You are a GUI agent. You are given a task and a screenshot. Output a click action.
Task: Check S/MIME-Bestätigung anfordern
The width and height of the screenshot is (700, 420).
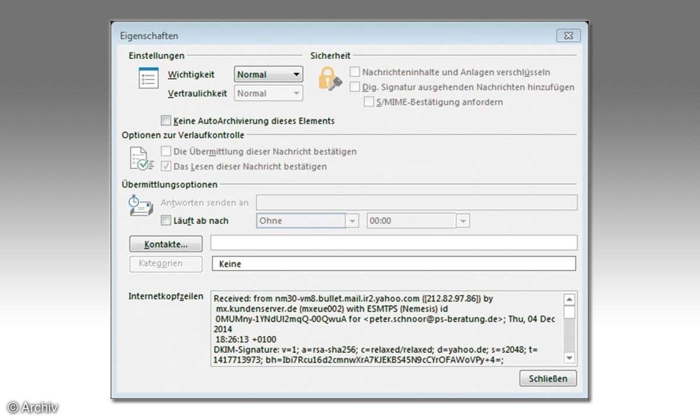point(369,101)
